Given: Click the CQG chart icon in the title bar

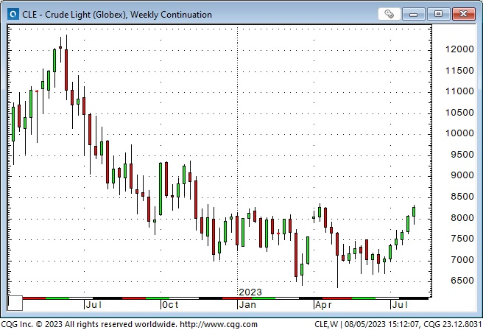Looking at the screenshot, I should (13, 14).
